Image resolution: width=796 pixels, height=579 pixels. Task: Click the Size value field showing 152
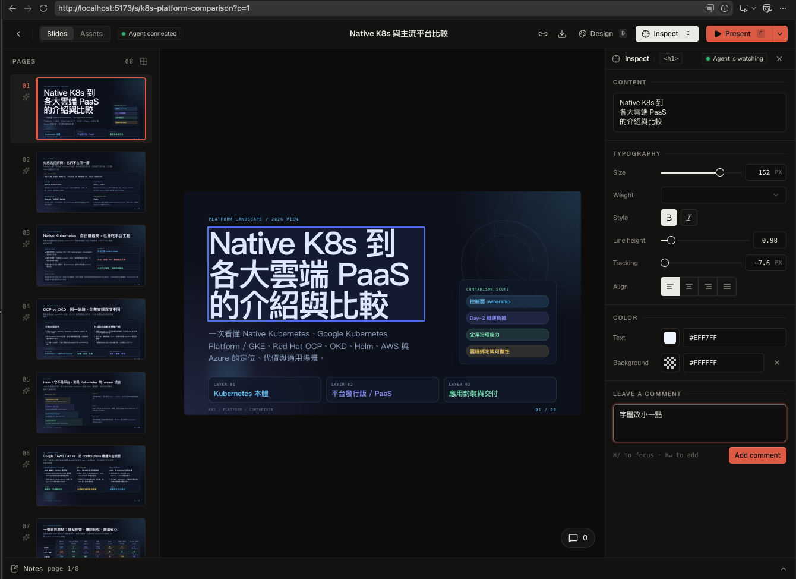(x=766, y=172)
